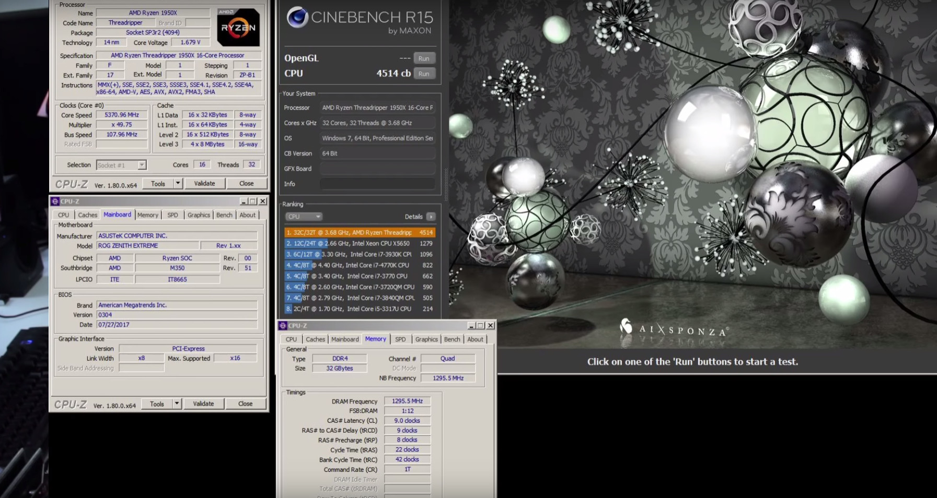Select the Intel Xeon X5650 ranking entry
Screen dimensions: 937x498
coord(359,243)
